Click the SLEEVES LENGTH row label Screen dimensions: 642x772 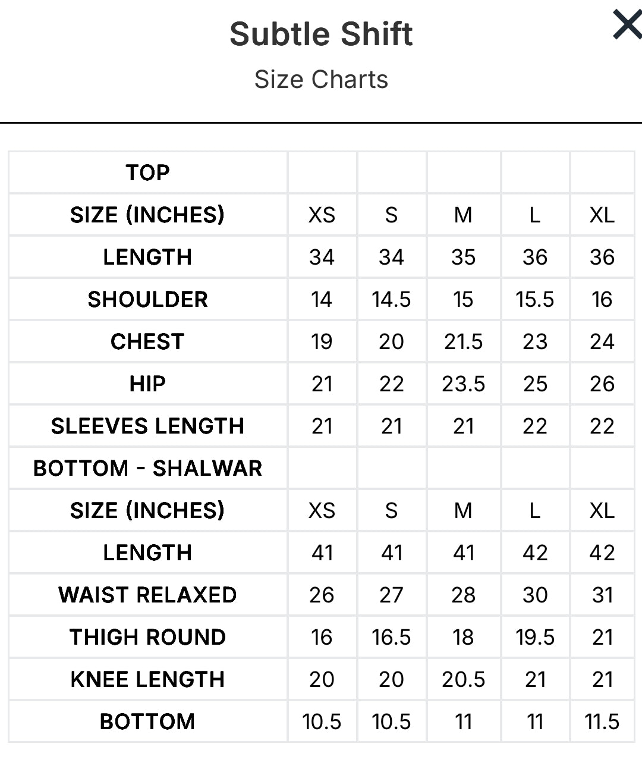pyautogui.click(x=147, y=426)
